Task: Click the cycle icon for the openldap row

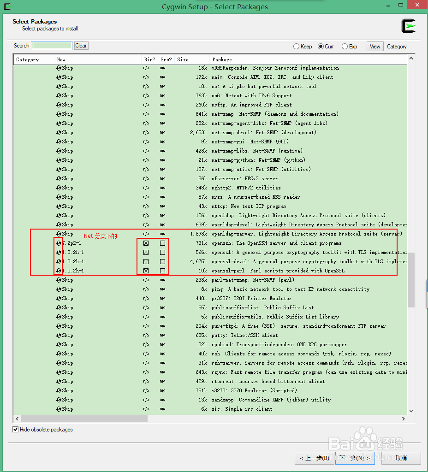Action: click(x=59, y=215)
